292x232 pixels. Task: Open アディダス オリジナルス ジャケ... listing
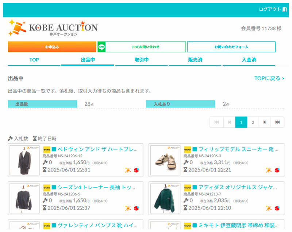(x=238, y=188)
